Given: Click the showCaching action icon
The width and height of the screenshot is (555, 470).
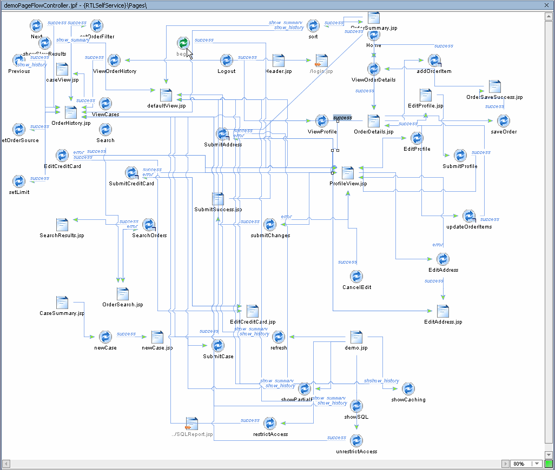Looking at the screenshot, I should [408, 389].
